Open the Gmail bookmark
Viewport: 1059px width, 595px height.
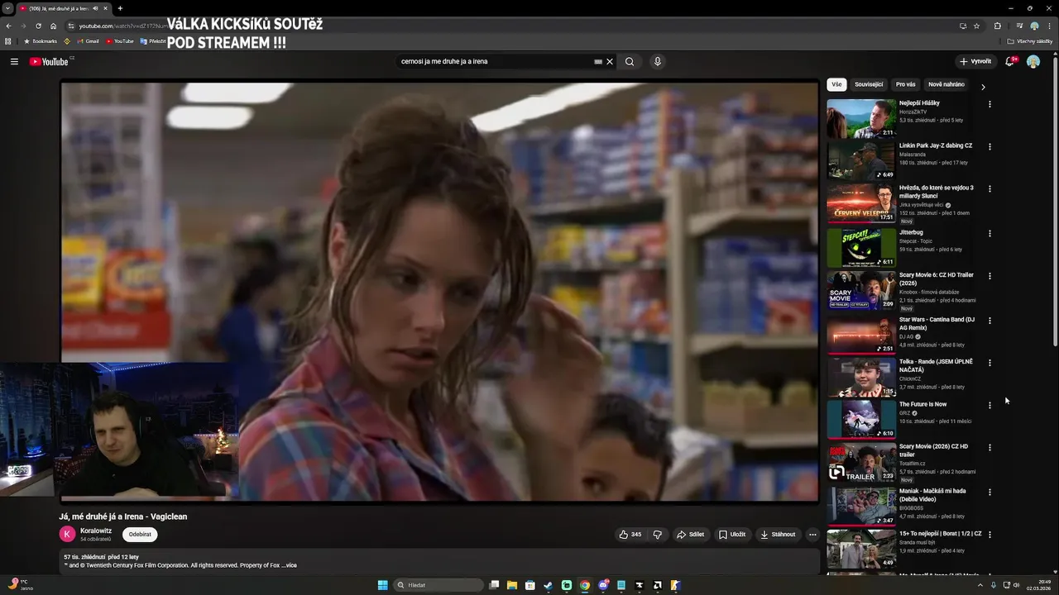88,41
